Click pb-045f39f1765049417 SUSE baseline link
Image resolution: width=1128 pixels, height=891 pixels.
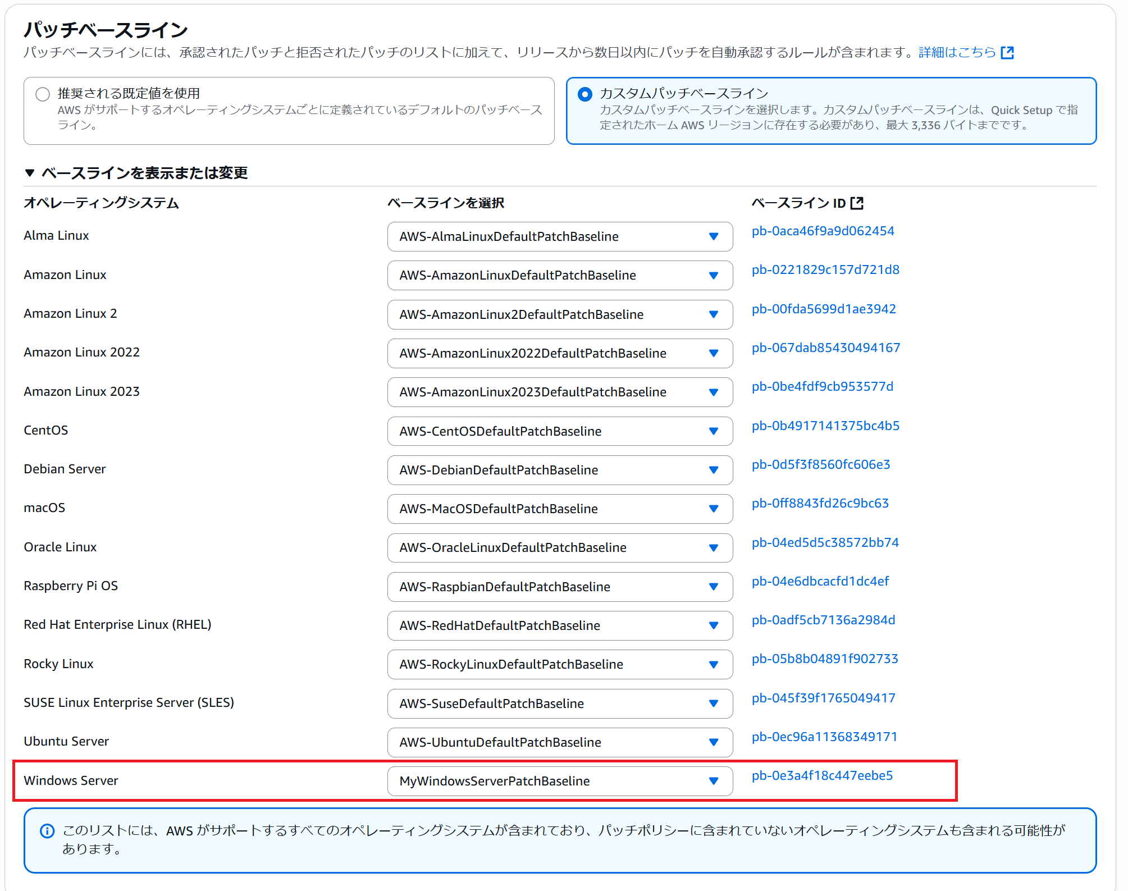[823, 698]
